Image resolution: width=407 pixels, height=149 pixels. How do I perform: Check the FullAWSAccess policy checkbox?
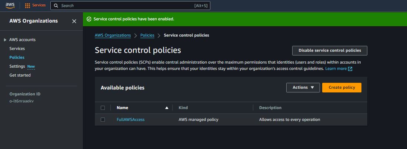click(103, 120)
